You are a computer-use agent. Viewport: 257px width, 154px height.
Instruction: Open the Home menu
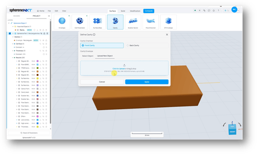click(41, 11)
